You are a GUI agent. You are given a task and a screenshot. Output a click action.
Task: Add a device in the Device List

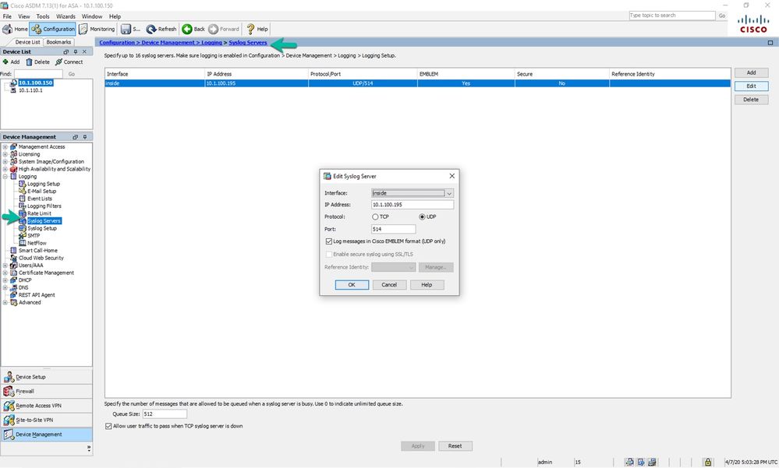pyautogui.click(x=11, y=62)
